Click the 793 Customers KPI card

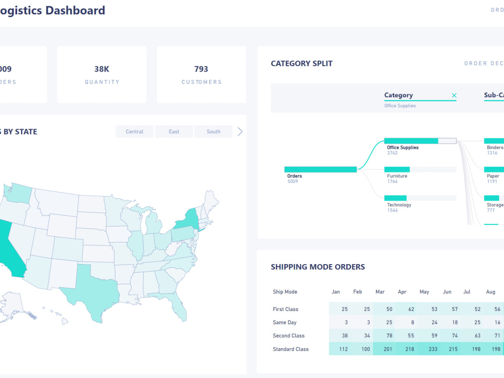201,74
